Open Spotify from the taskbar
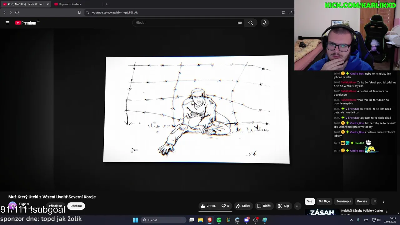Image resolution: width=400 pixels, height=225 pixels. pyautogui.click(x=219, y=220)
